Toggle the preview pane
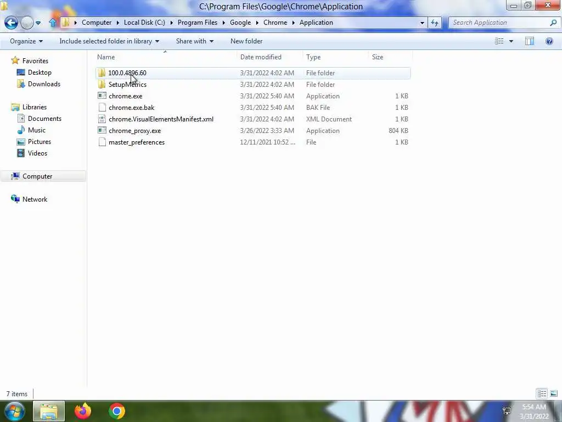The width and height of the screenshot is (562, 422). pyautogui.click(x=530, y=41)
